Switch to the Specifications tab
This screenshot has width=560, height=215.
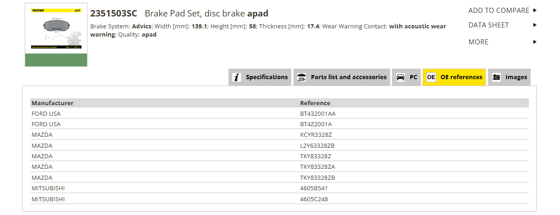(x=260, y=77)
